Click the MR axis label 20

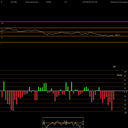[125, 88]
